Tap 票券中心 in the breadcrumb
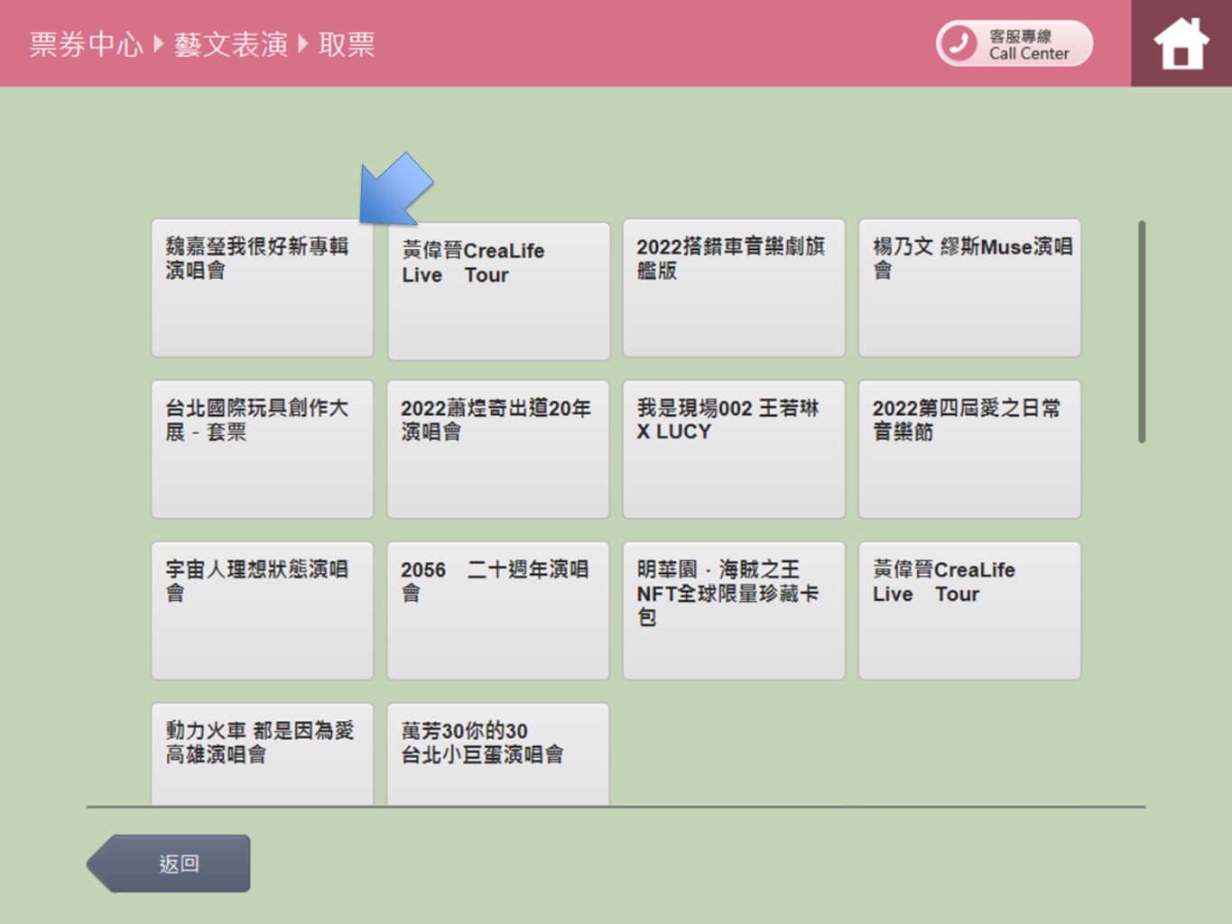This screenshot has width=1232, height=924. coord(86,44)
